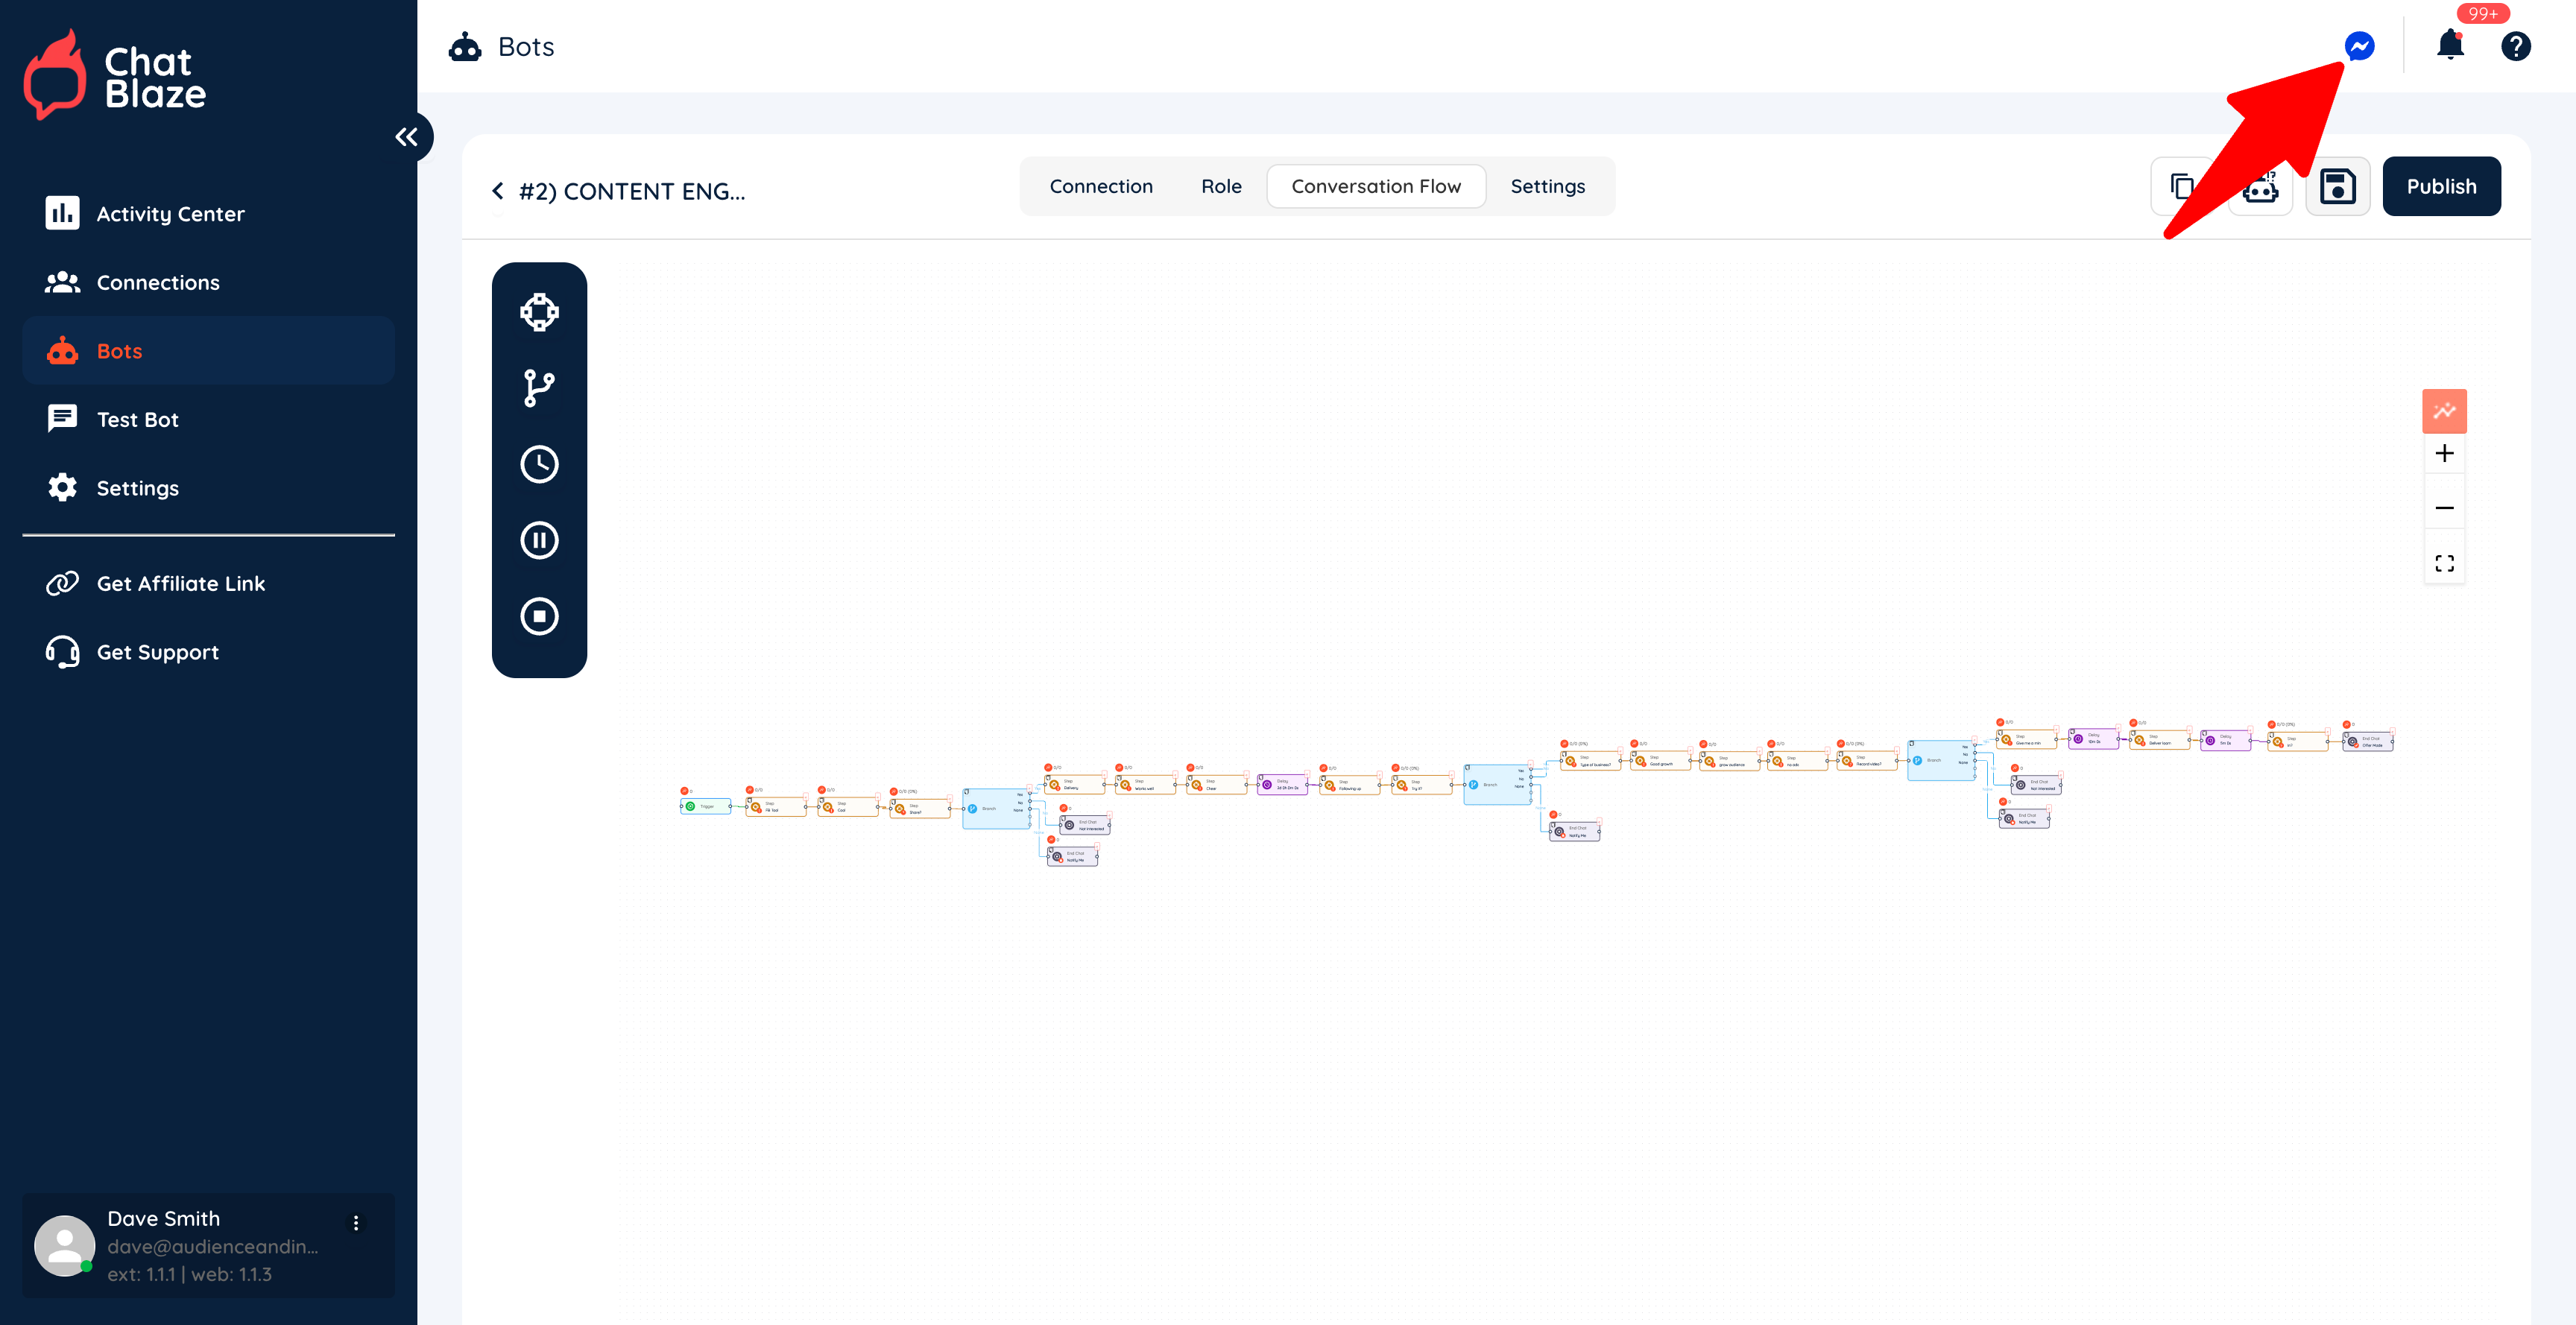This screenshot has height=1325, width=2576.
Task: Open Get Affiliate Link
Action: pos(180,583)
